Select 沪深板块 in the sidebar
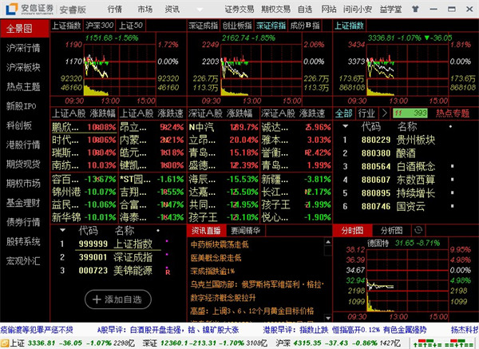The height and width of the screenshot is (349, 479). click(23, 67)
